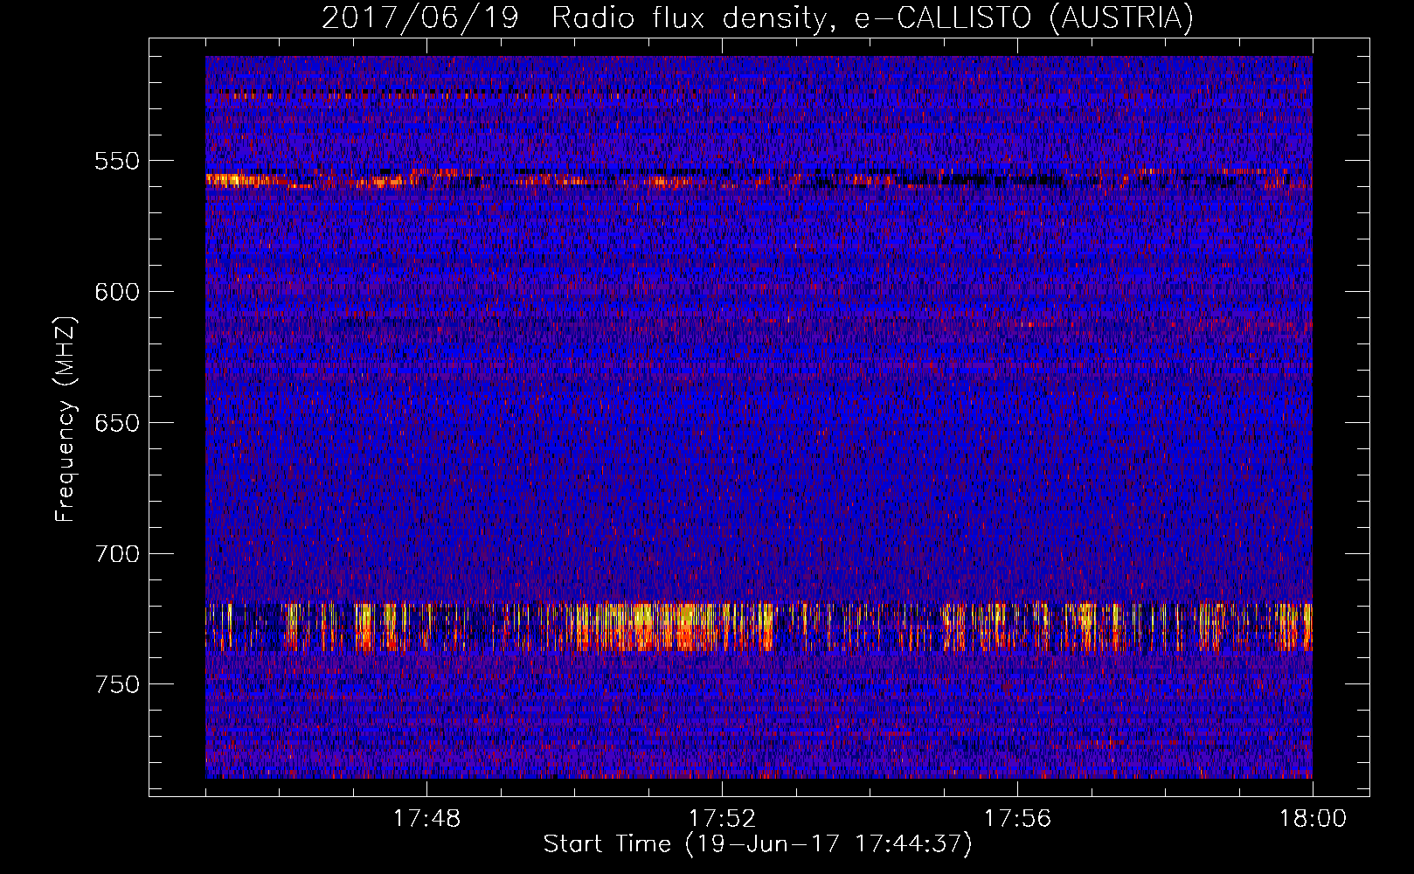Click the '18:00' time tick label

click(x=1313, y=819)
